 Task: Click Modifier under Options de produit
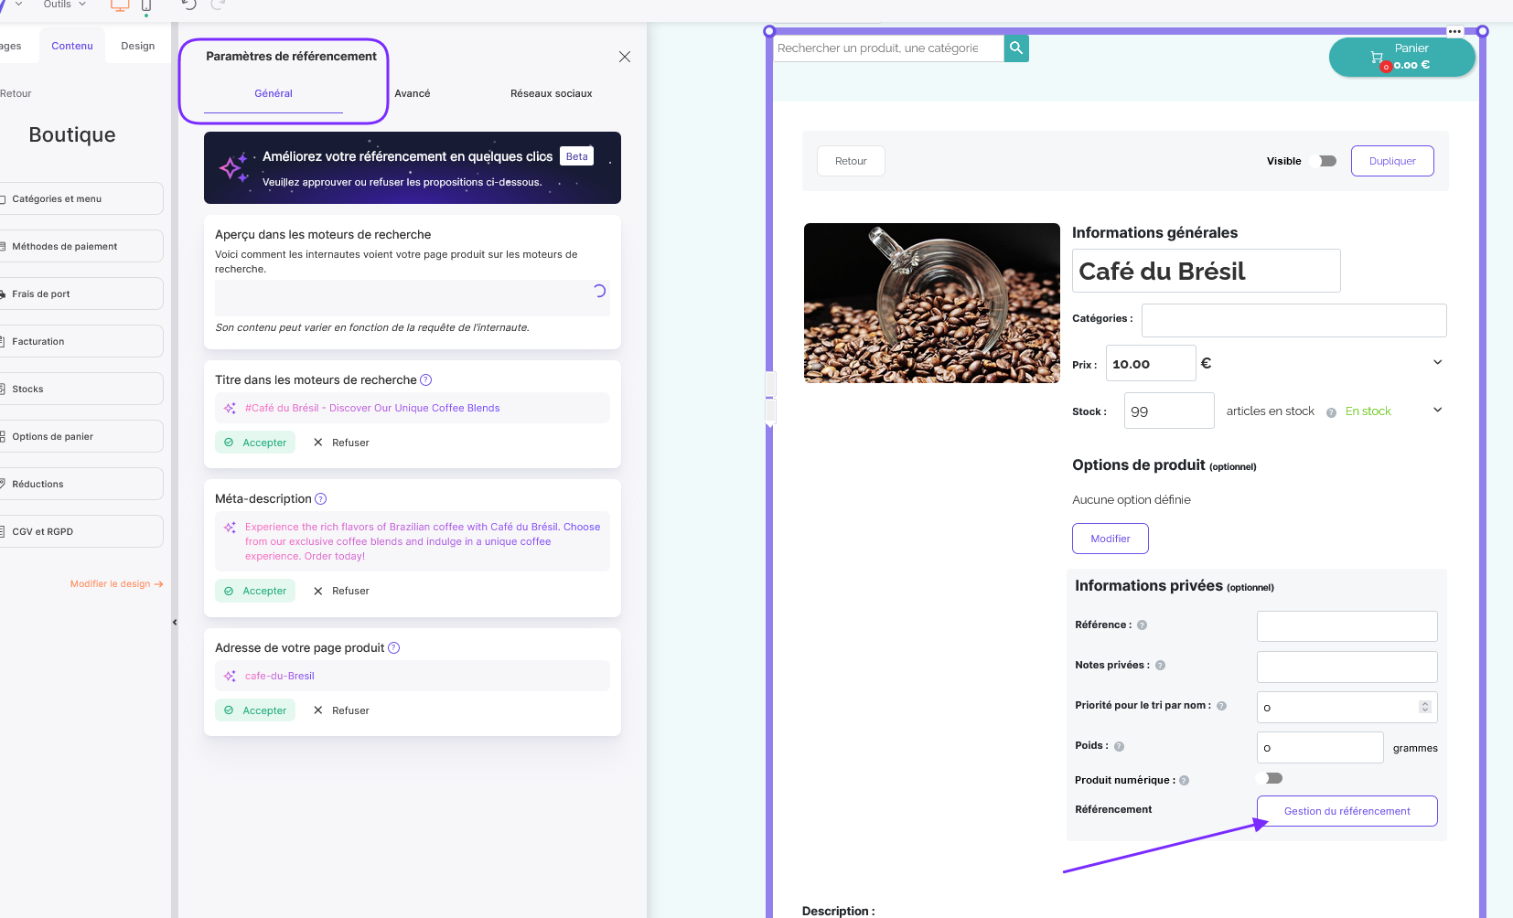(x=1110, y=539)
